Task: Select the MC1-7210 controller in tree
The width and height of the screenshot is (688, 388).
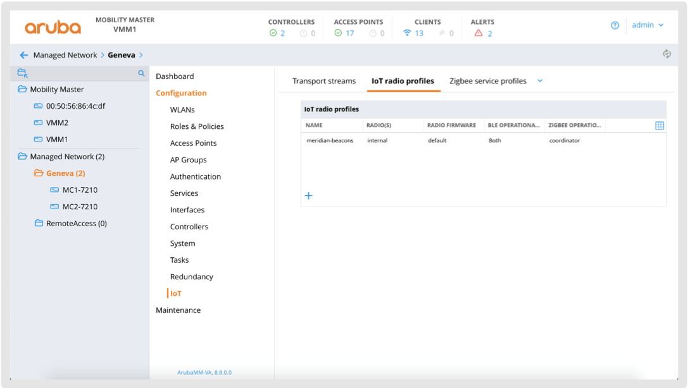Action: pos(80,190)
